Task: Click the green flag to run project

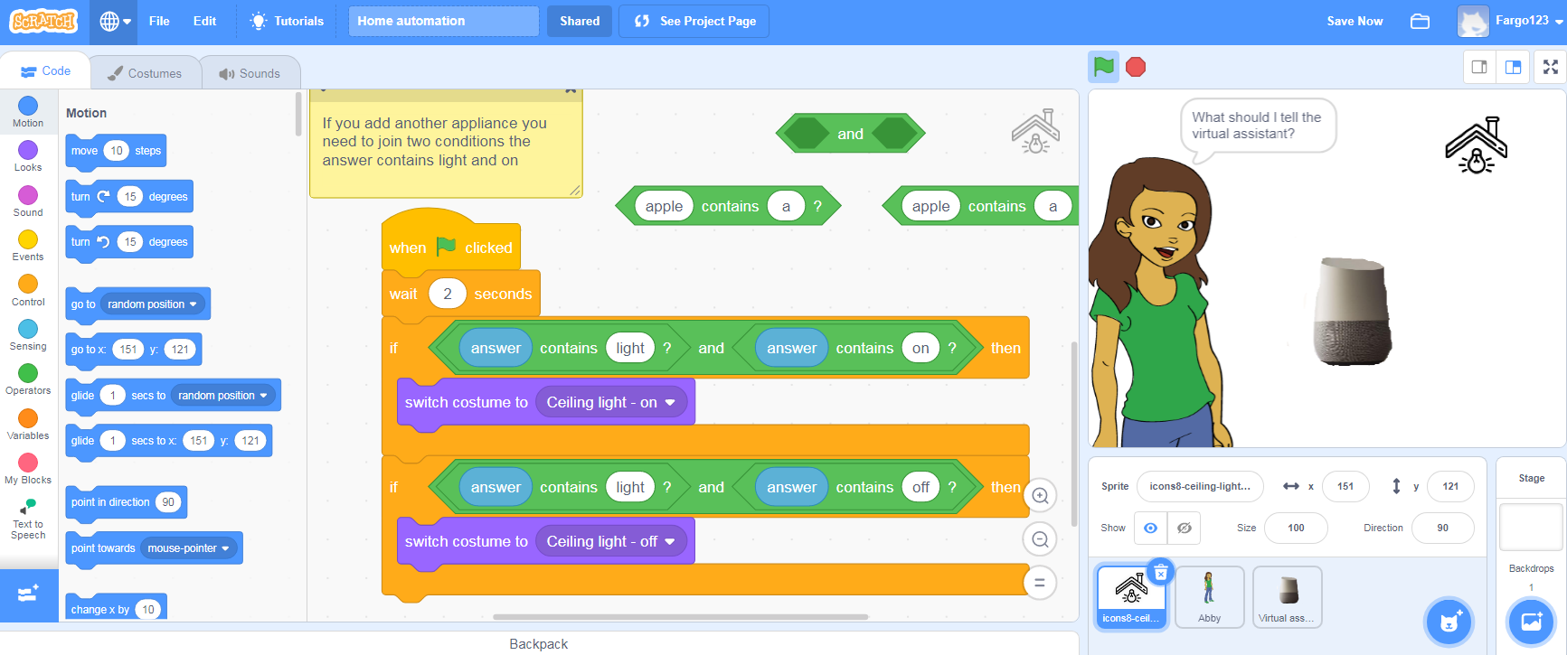Action: (x=1103, y=67)
